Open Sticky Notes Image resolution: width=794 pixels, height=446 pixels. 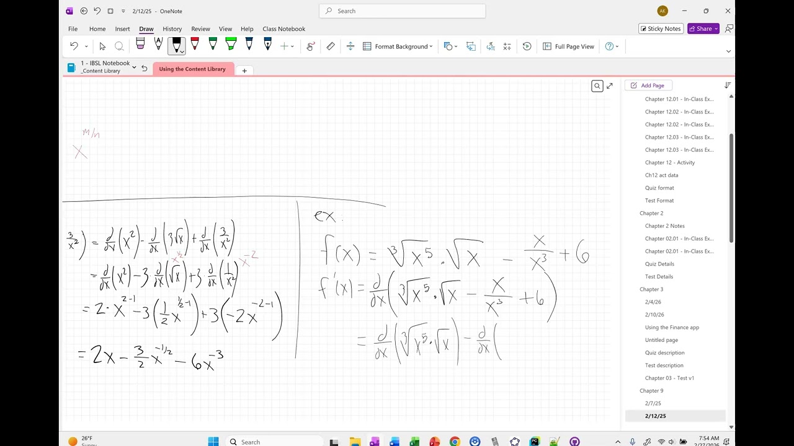661,28
